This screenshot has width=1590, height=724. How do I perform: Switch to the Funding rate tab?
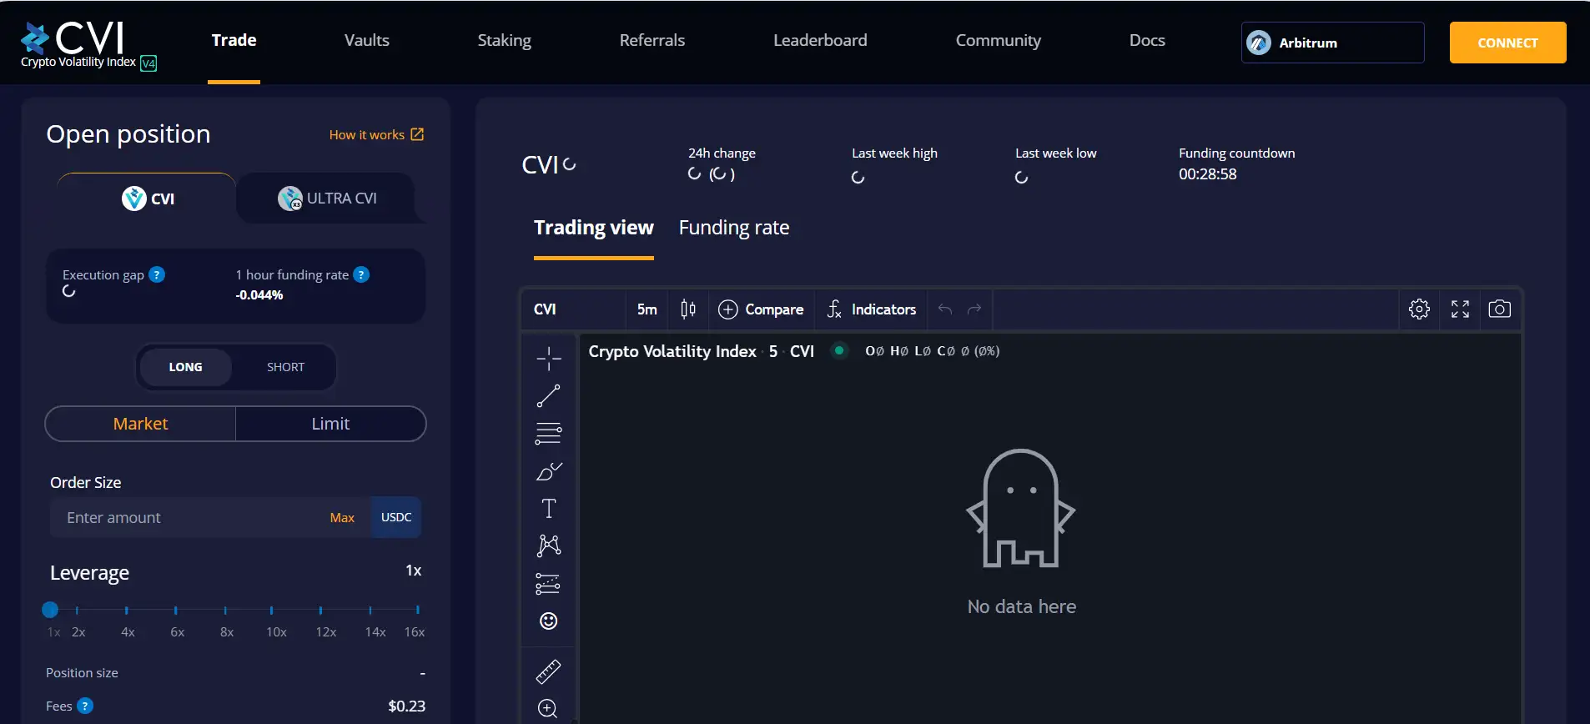733,228
